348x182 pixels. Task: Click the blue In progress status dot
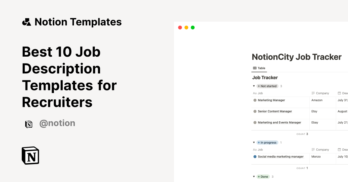pyautogui.click(x=259, y=142)
